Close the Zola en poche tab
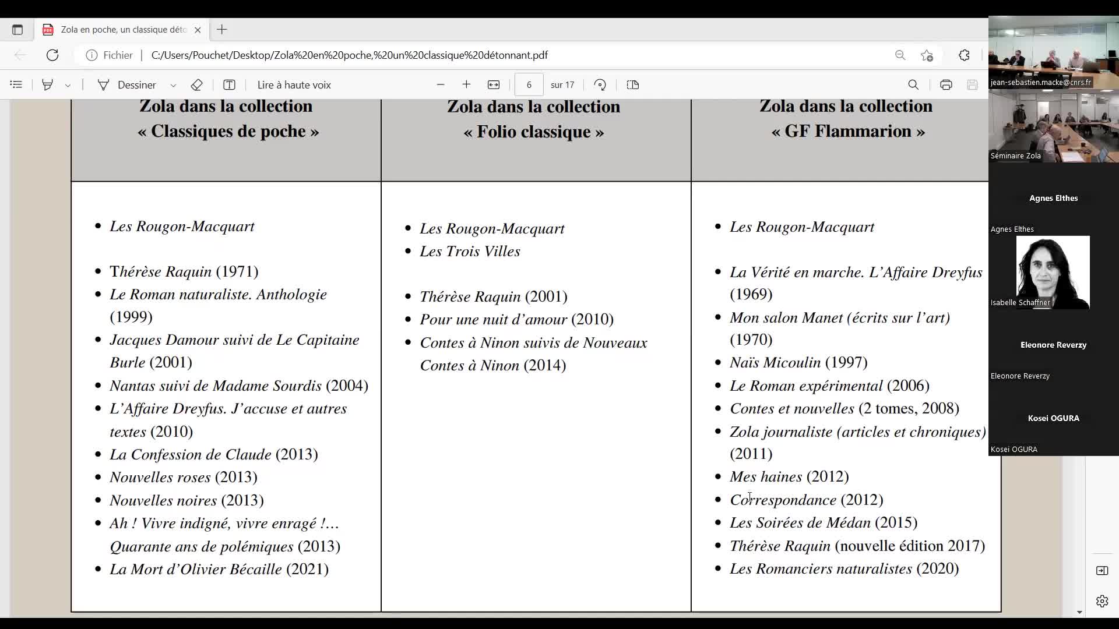Image resolution: width=1119 pixels, height=629 pixels. point(198,30)
